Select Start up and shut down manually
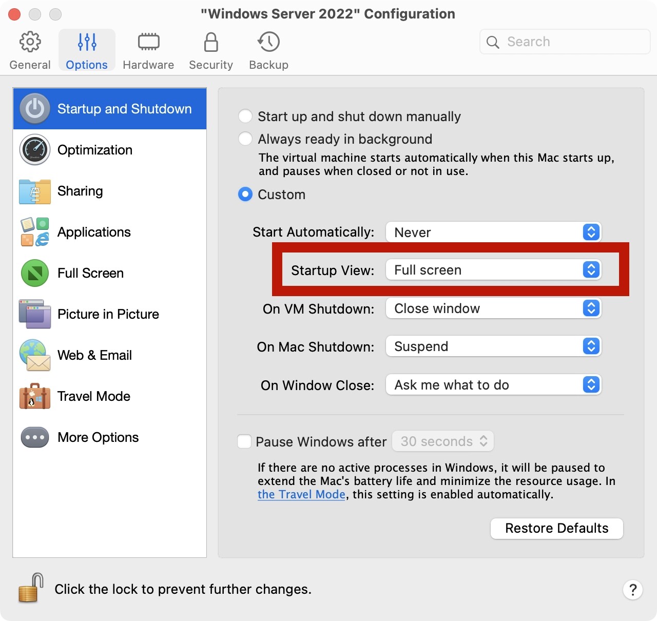 245,117
